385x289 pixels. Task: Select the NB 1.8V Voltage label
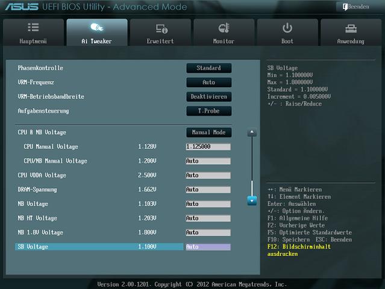click(x=40, y=232)
